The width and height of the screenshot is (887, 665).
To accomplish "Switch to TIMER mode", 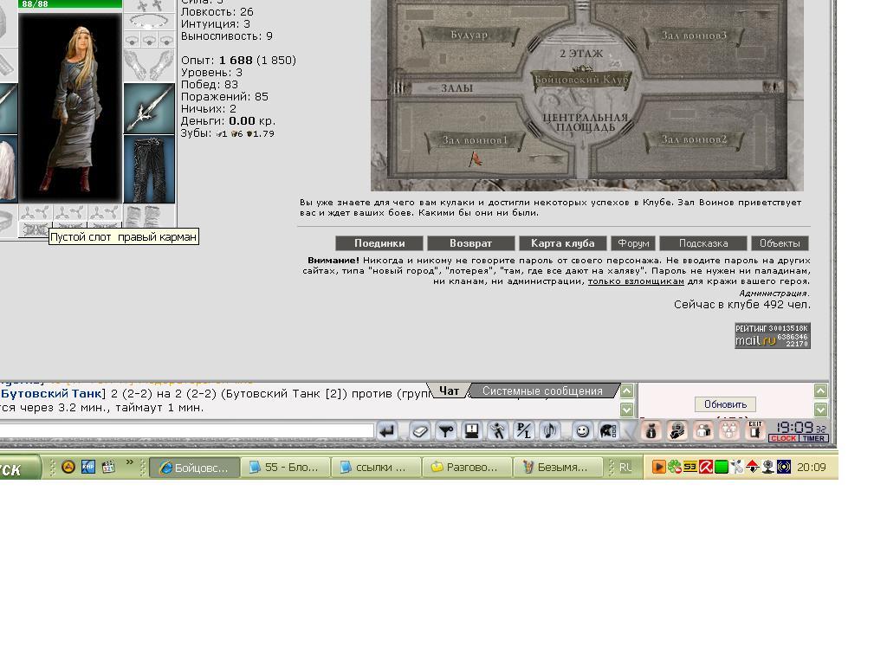I will 813,438.
